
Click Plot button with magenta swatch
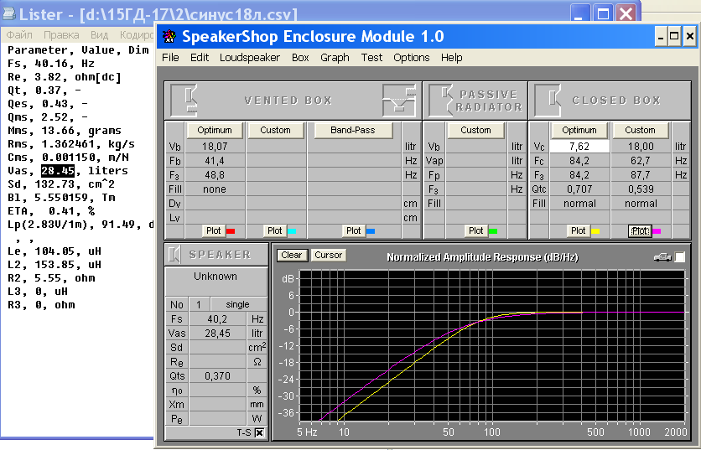(640, 230)
